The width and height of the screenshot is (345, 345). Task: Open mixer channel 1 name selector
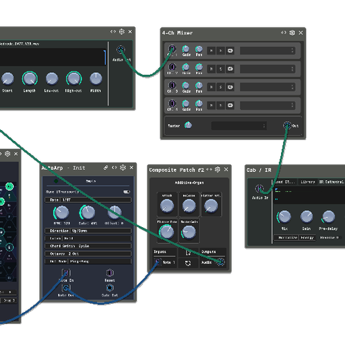point(268,51)
